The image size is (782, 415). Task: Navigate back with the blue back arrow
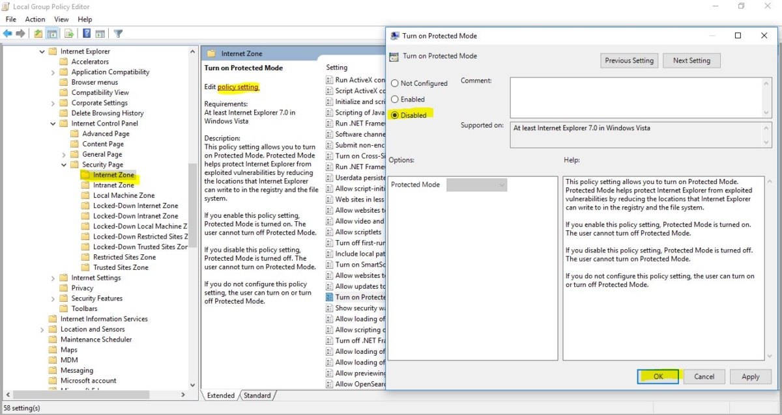point(8,33)
